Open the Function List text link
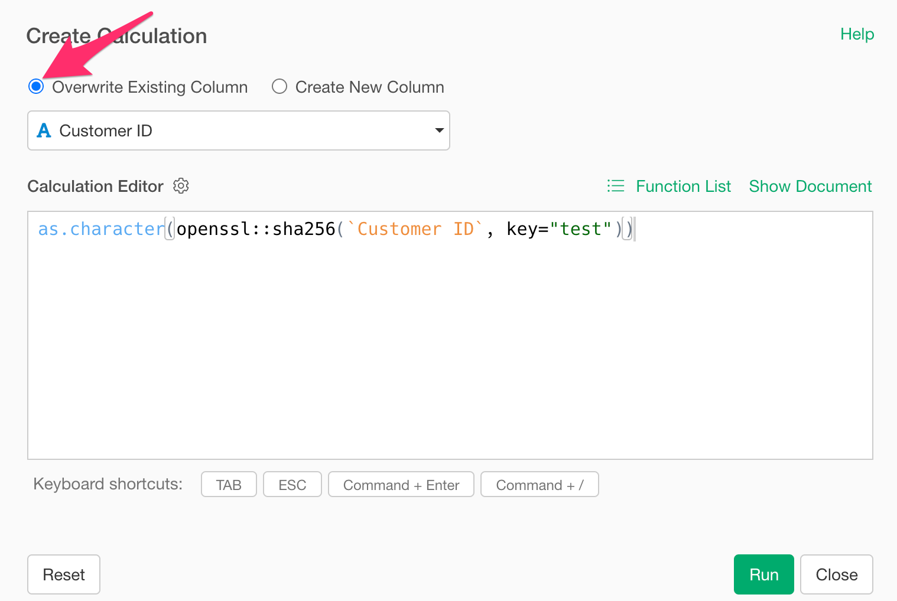Screen dimensions: 897x601 click(683, 187)
